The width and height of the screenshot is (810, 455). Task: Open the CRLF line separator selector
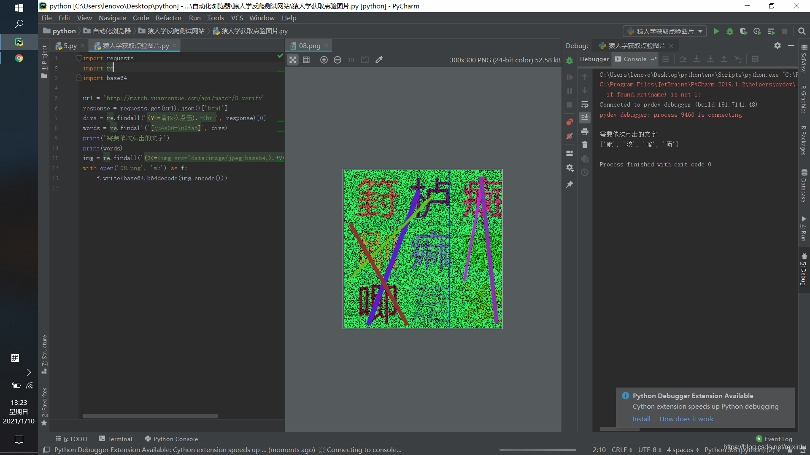(621, 450)
